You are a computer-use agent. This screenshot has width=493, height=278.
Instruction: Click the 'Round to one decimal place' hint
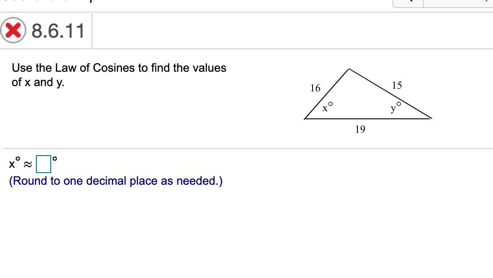point(116,181)
